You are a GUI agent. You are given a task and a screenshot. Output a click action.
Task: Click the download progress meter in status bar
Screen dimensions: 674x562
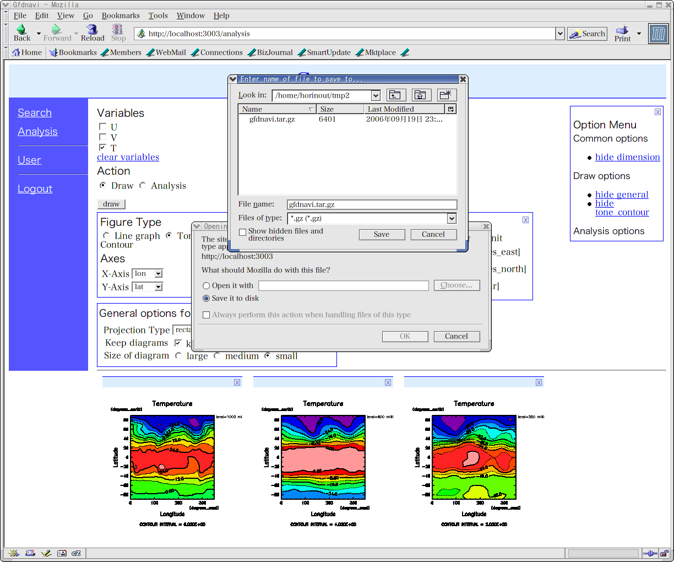(x=603, y=553)
